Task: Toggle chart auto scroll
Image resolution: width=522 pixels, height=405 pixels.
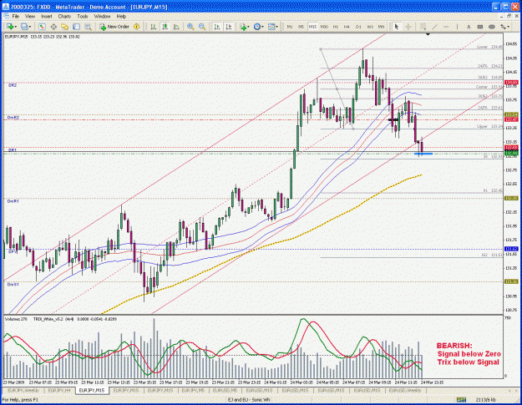Action: coord(217,27)
